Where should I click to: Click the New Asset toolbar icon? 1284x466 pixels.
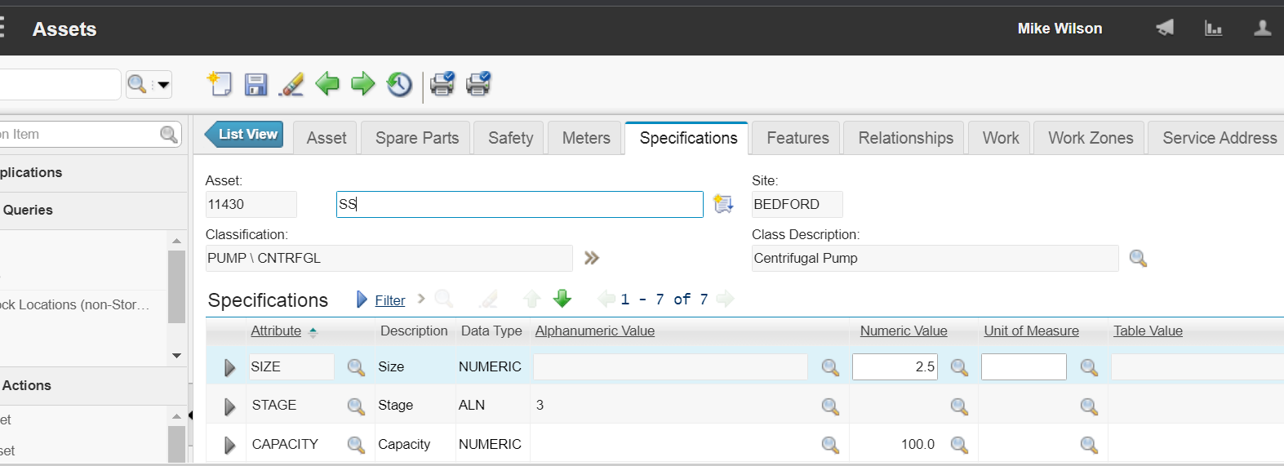pyautogui.click(x=220, y=84)
